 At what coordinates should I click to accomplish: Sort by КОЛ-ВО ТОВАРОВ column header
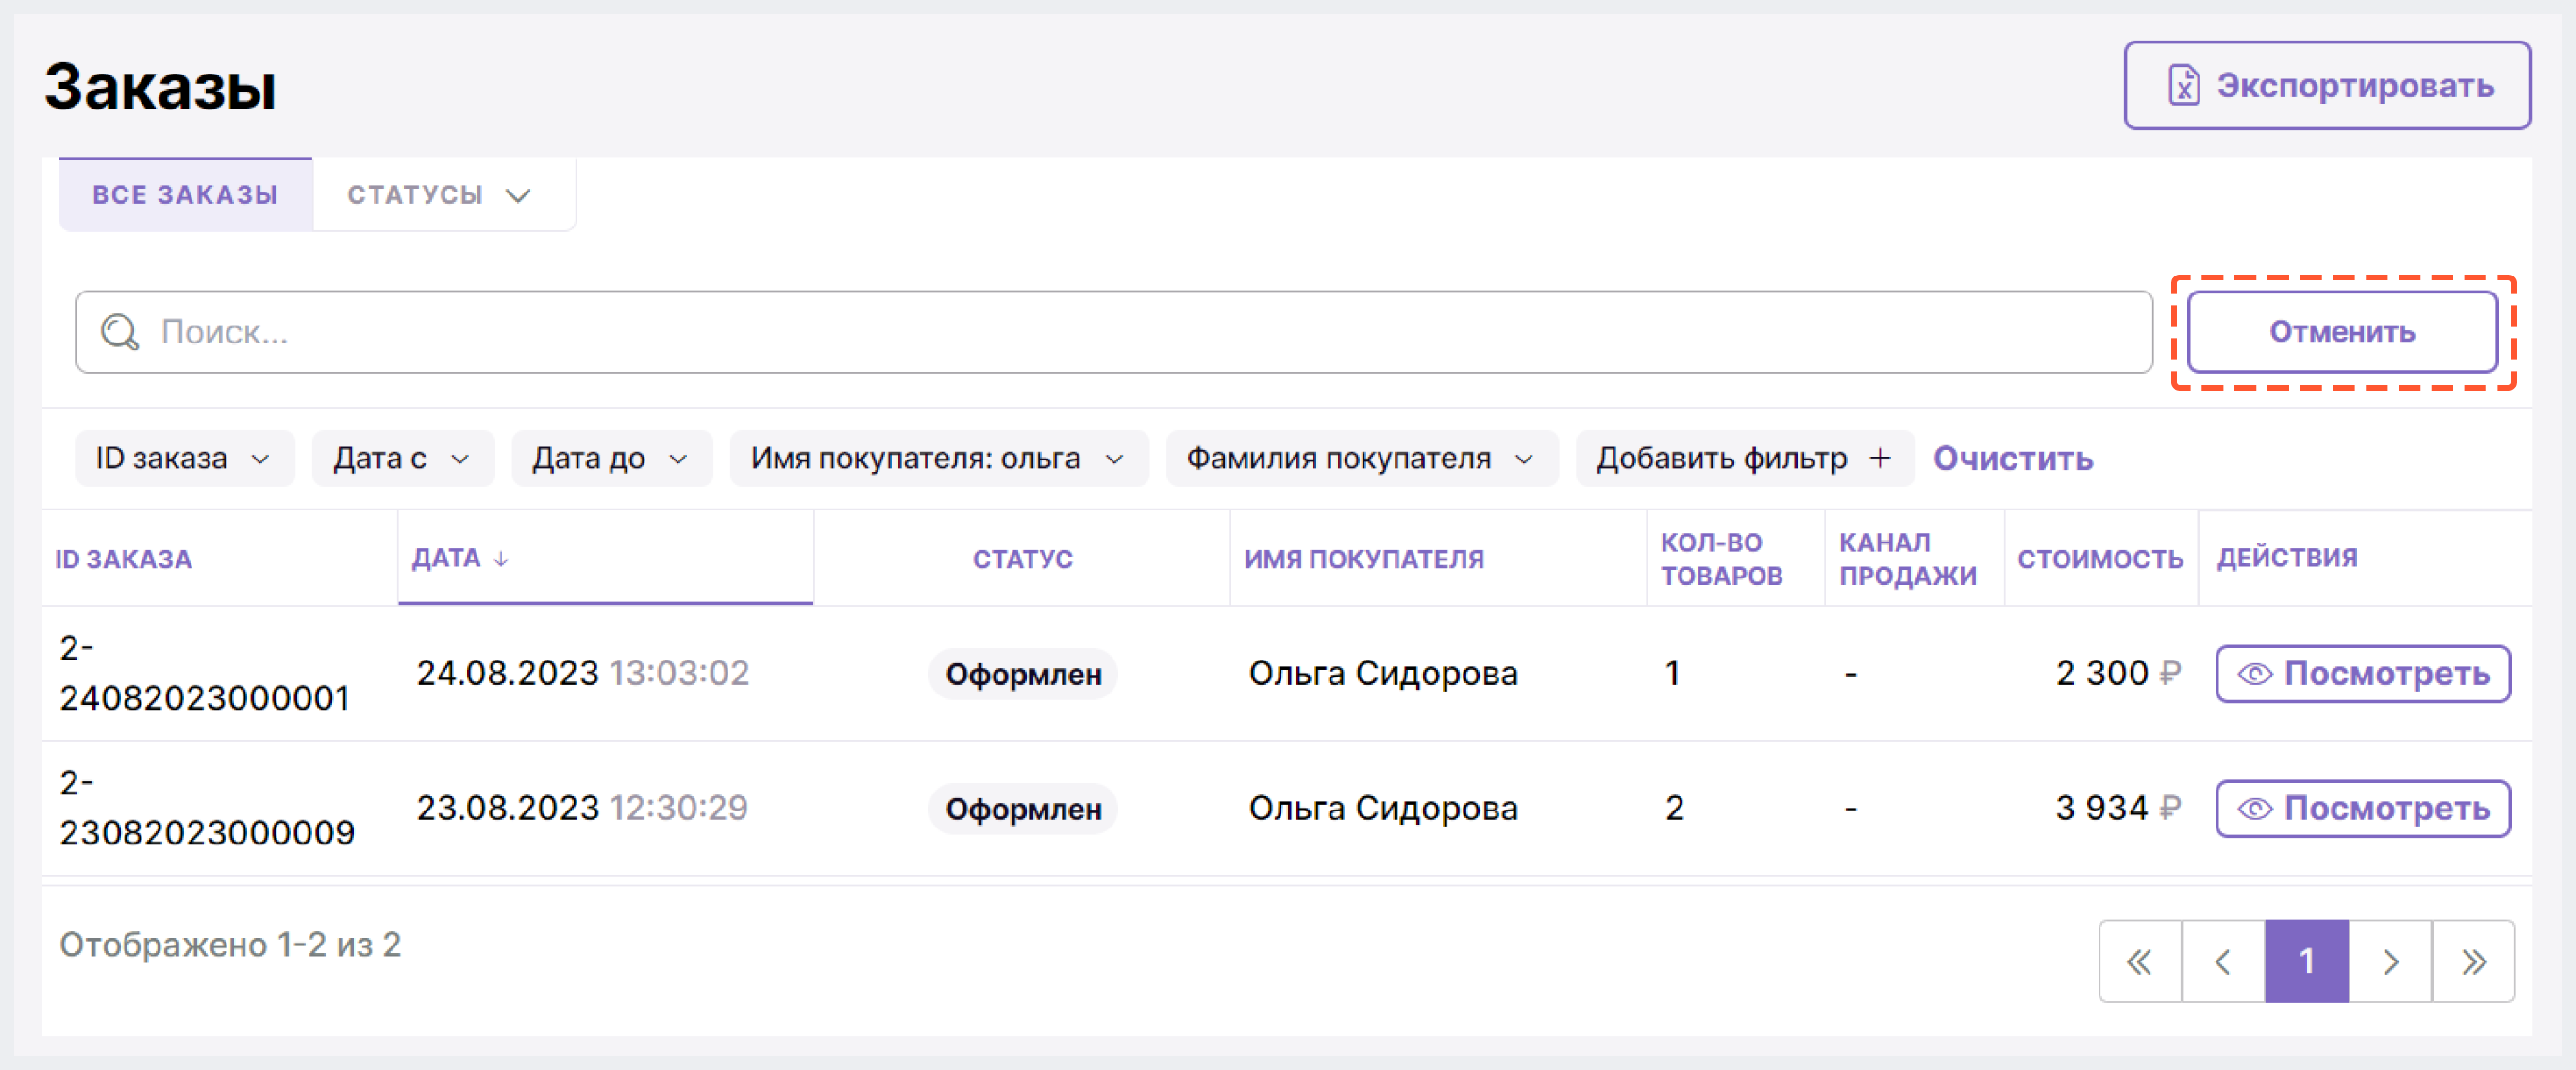(x=1721, y=559)
